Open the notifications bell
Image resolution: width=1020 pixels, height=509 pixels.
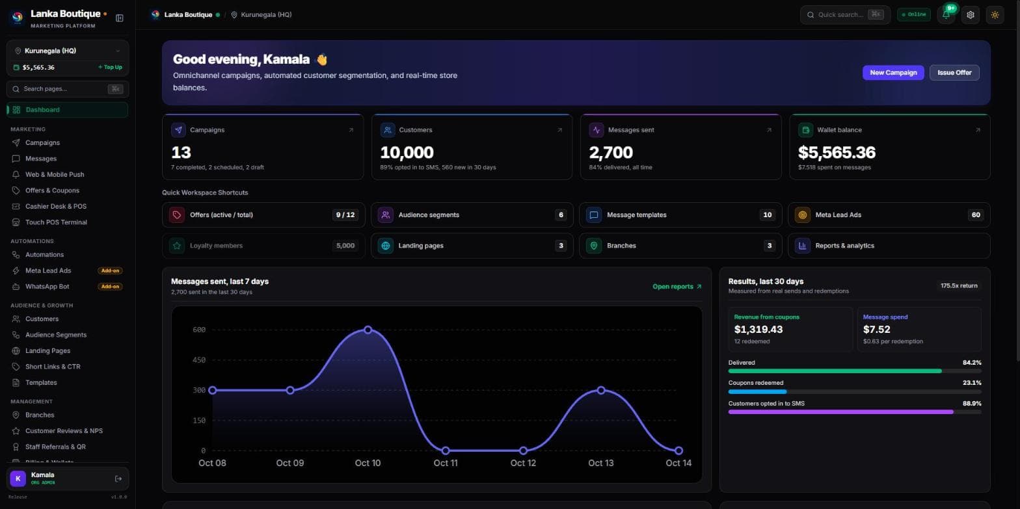pos(946,14)
